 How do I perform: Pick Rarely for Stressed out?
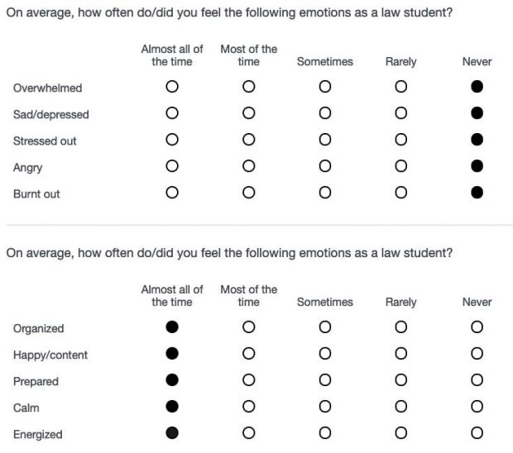tap(400, 140)
